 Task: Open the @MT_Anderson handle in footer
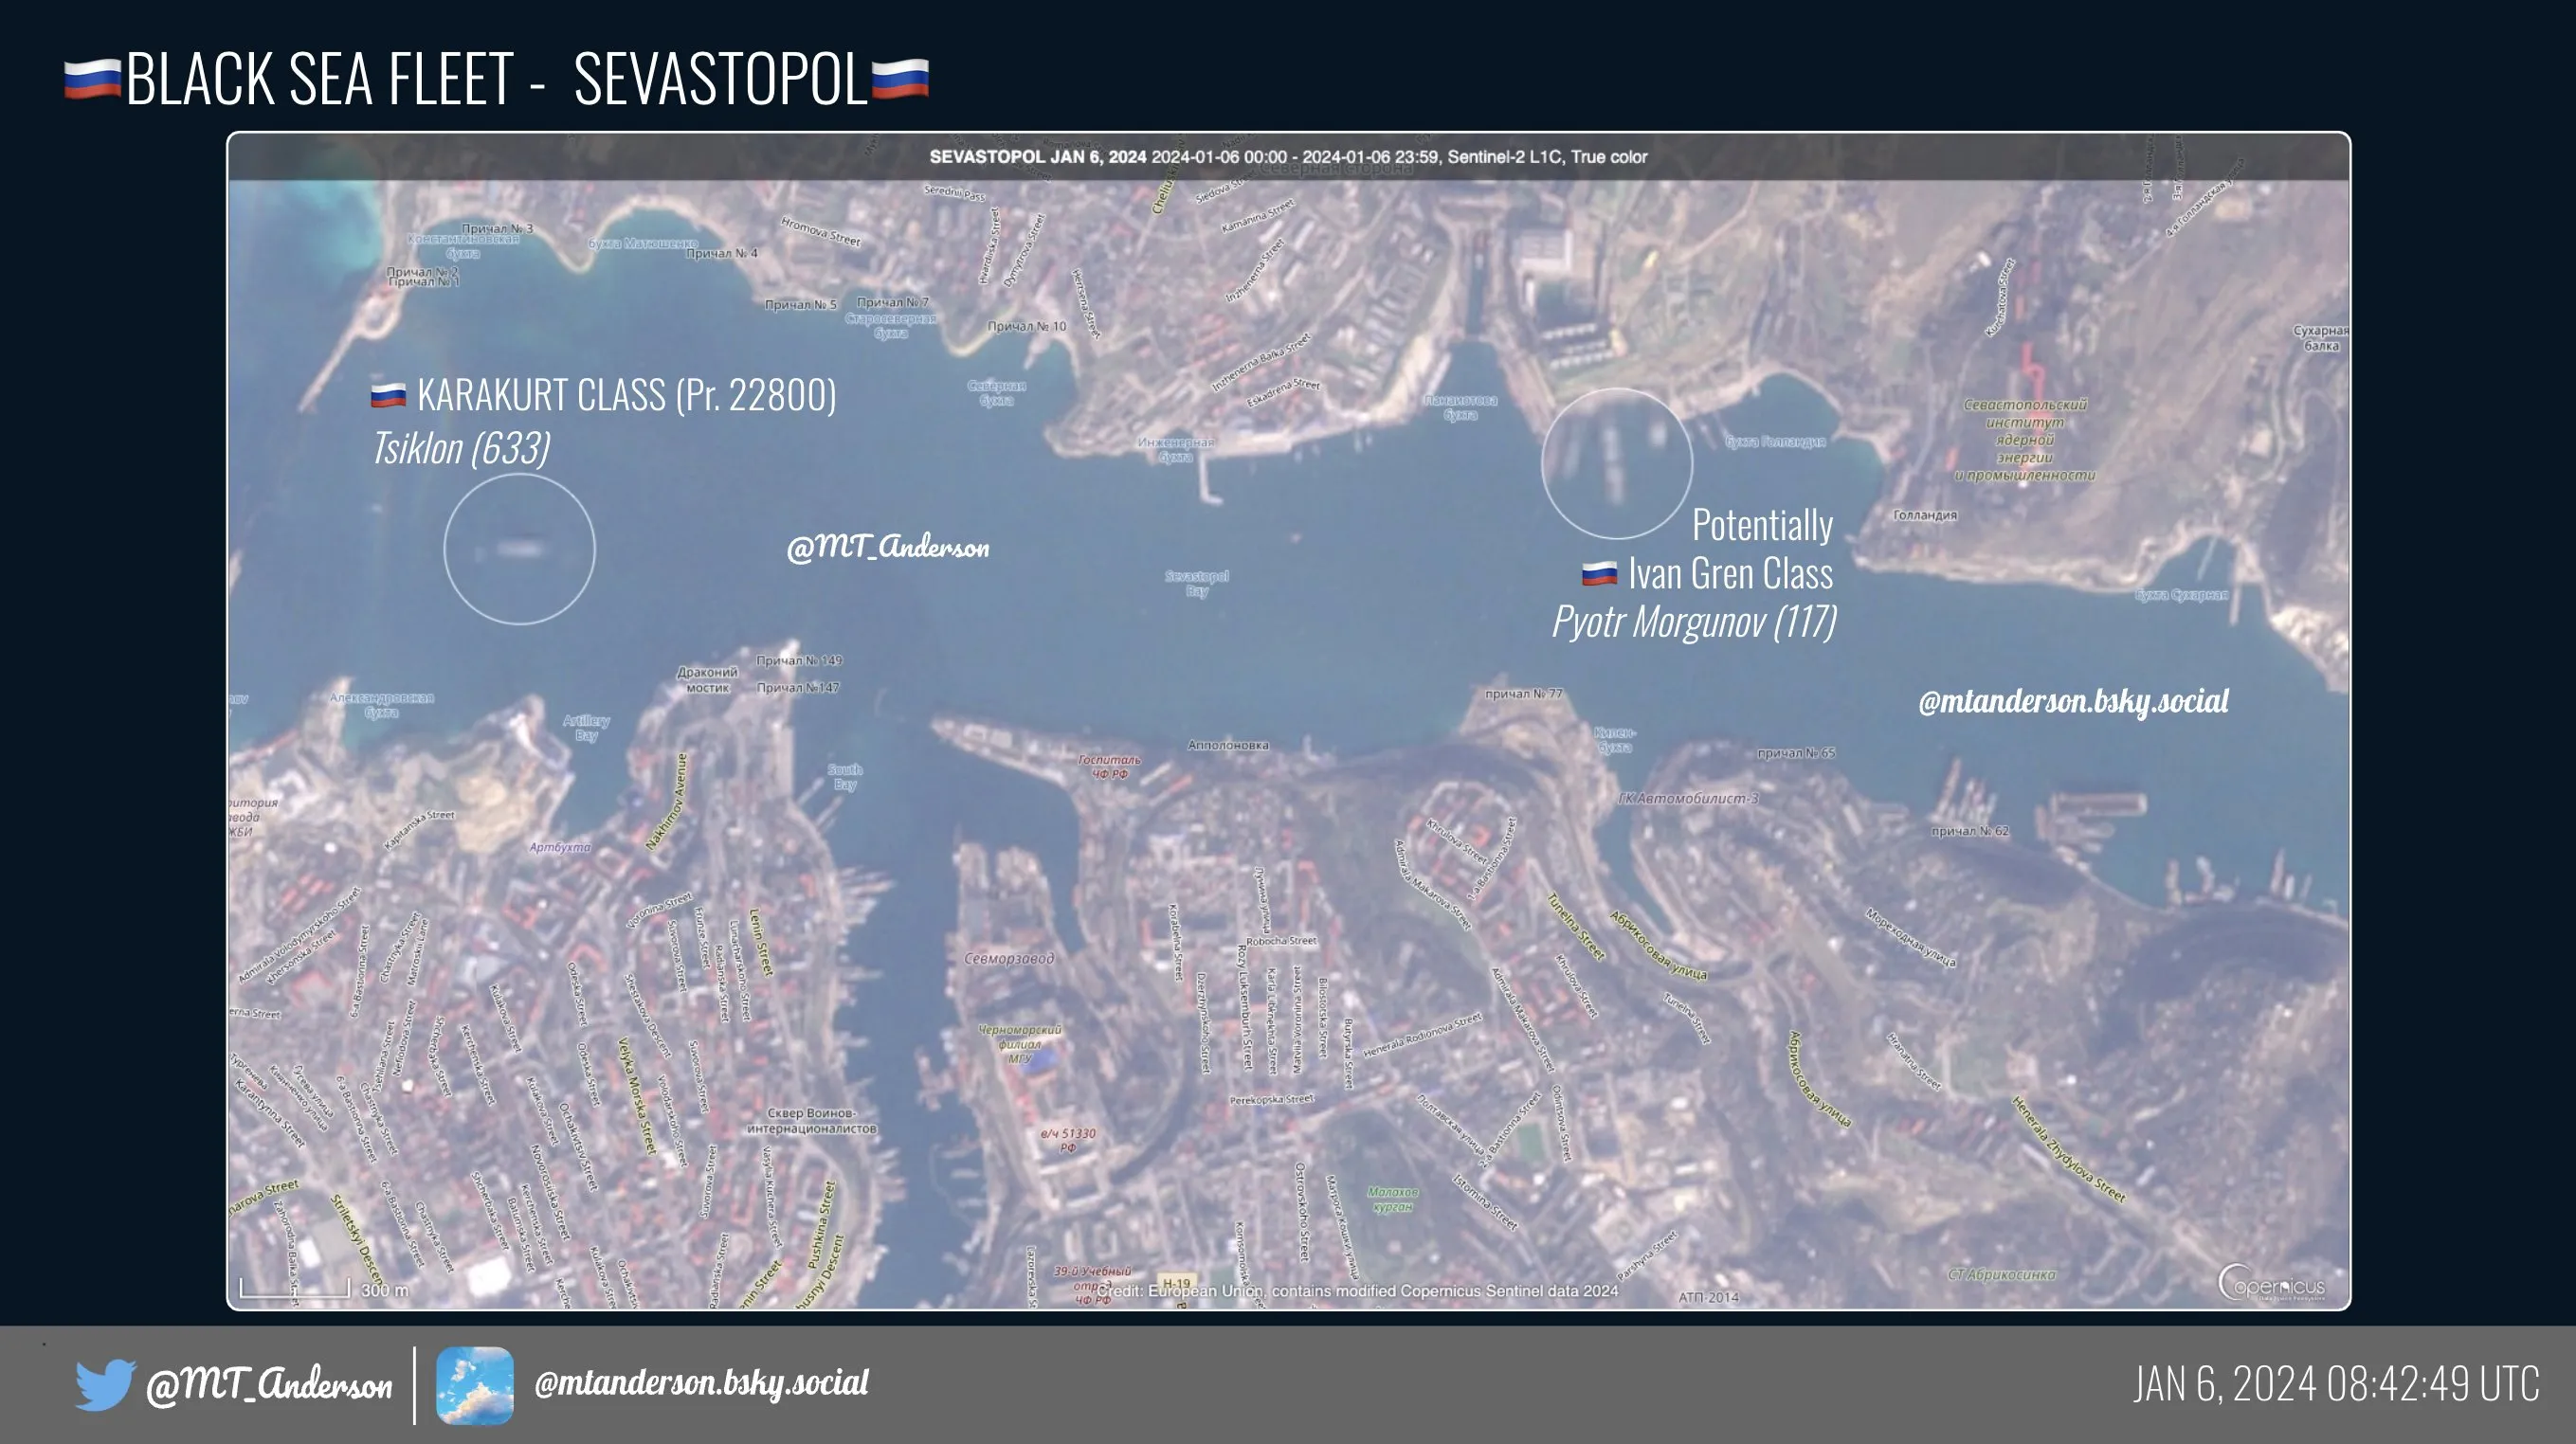tap(269, 1385)
